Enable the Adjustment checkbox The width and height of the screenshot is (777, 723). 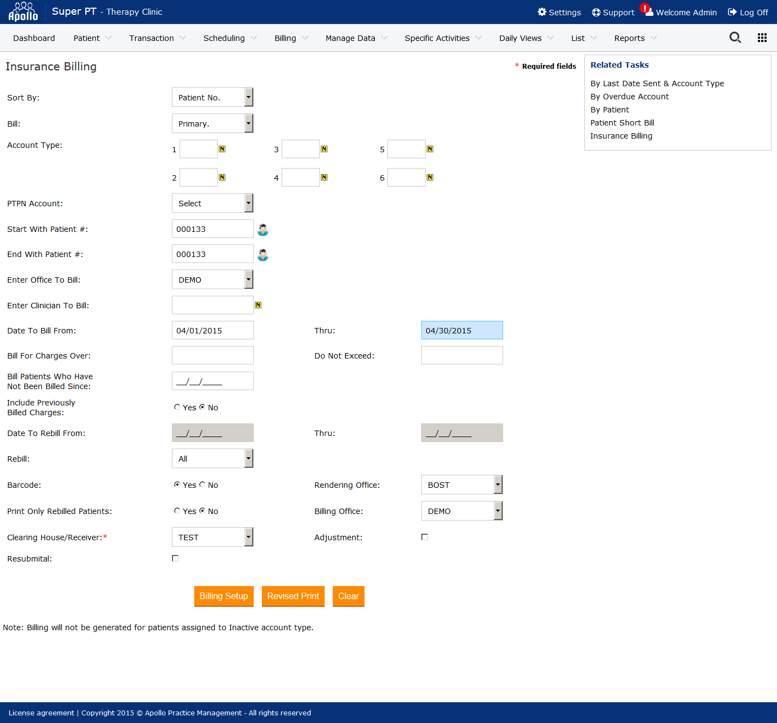click(425, 537)
